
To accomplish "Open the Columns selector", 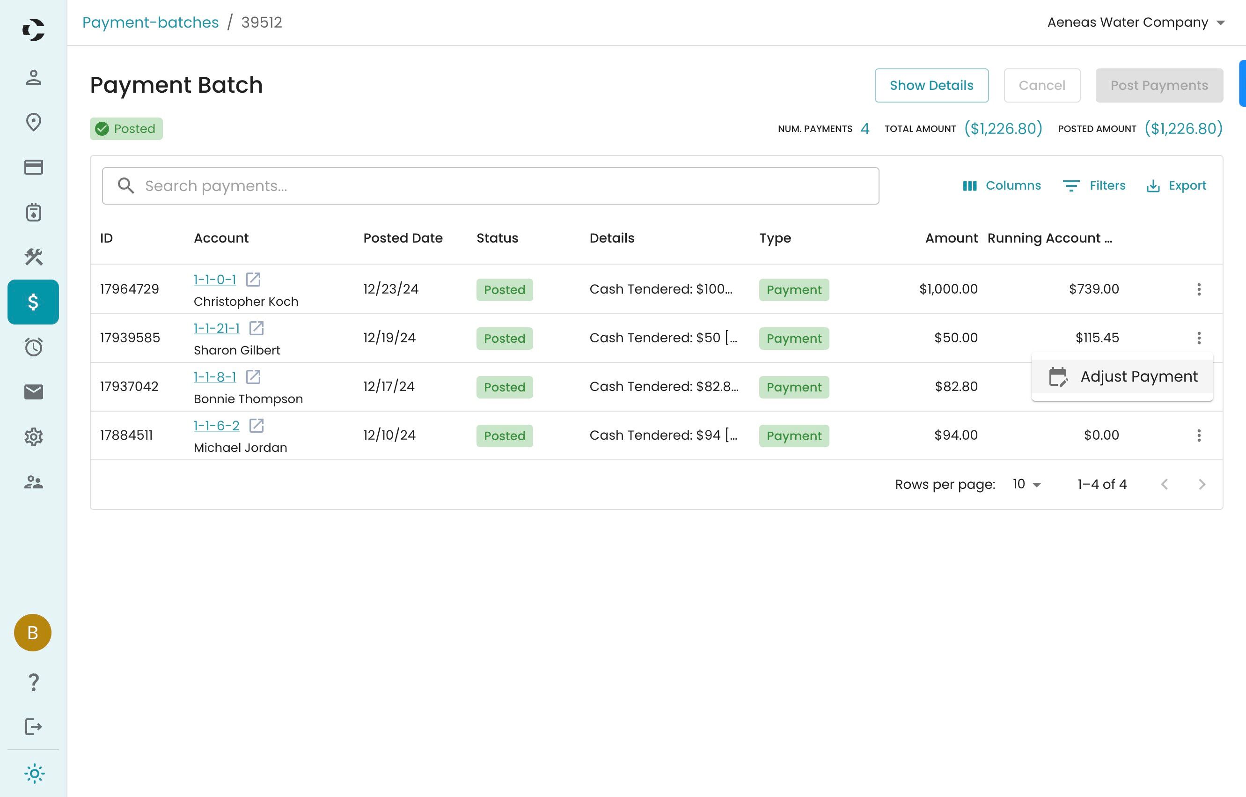I will [x=1001, y=186].
